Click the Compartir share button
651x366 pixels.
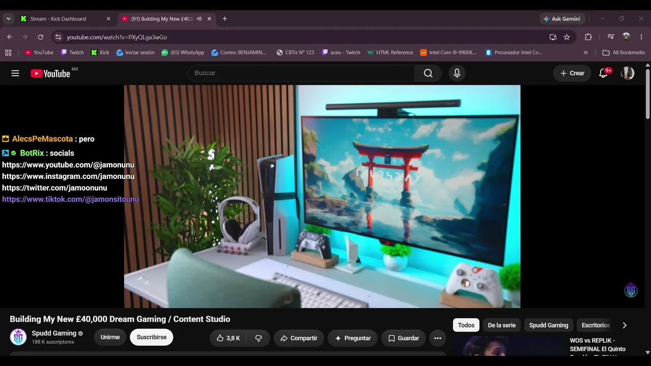click(299, 338)
